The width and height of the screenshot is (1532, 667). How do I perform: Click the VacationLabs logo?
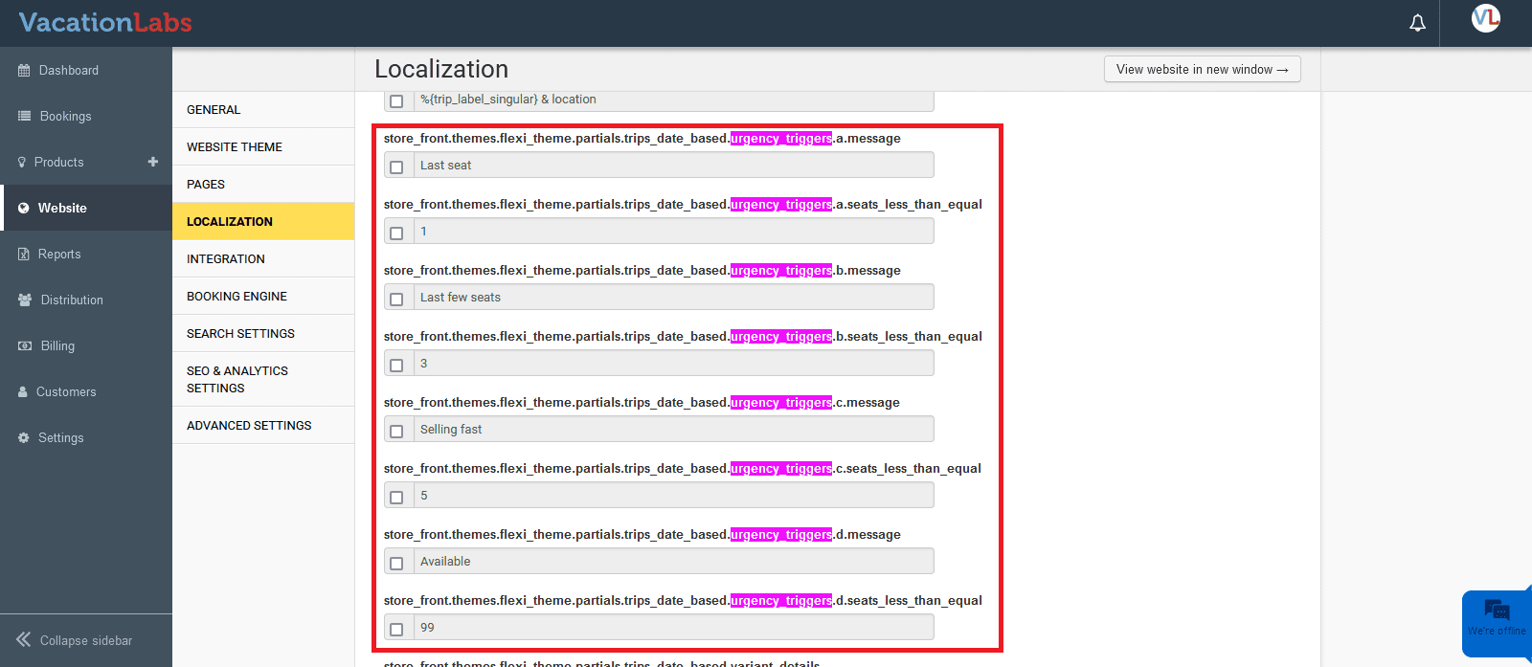105,23
